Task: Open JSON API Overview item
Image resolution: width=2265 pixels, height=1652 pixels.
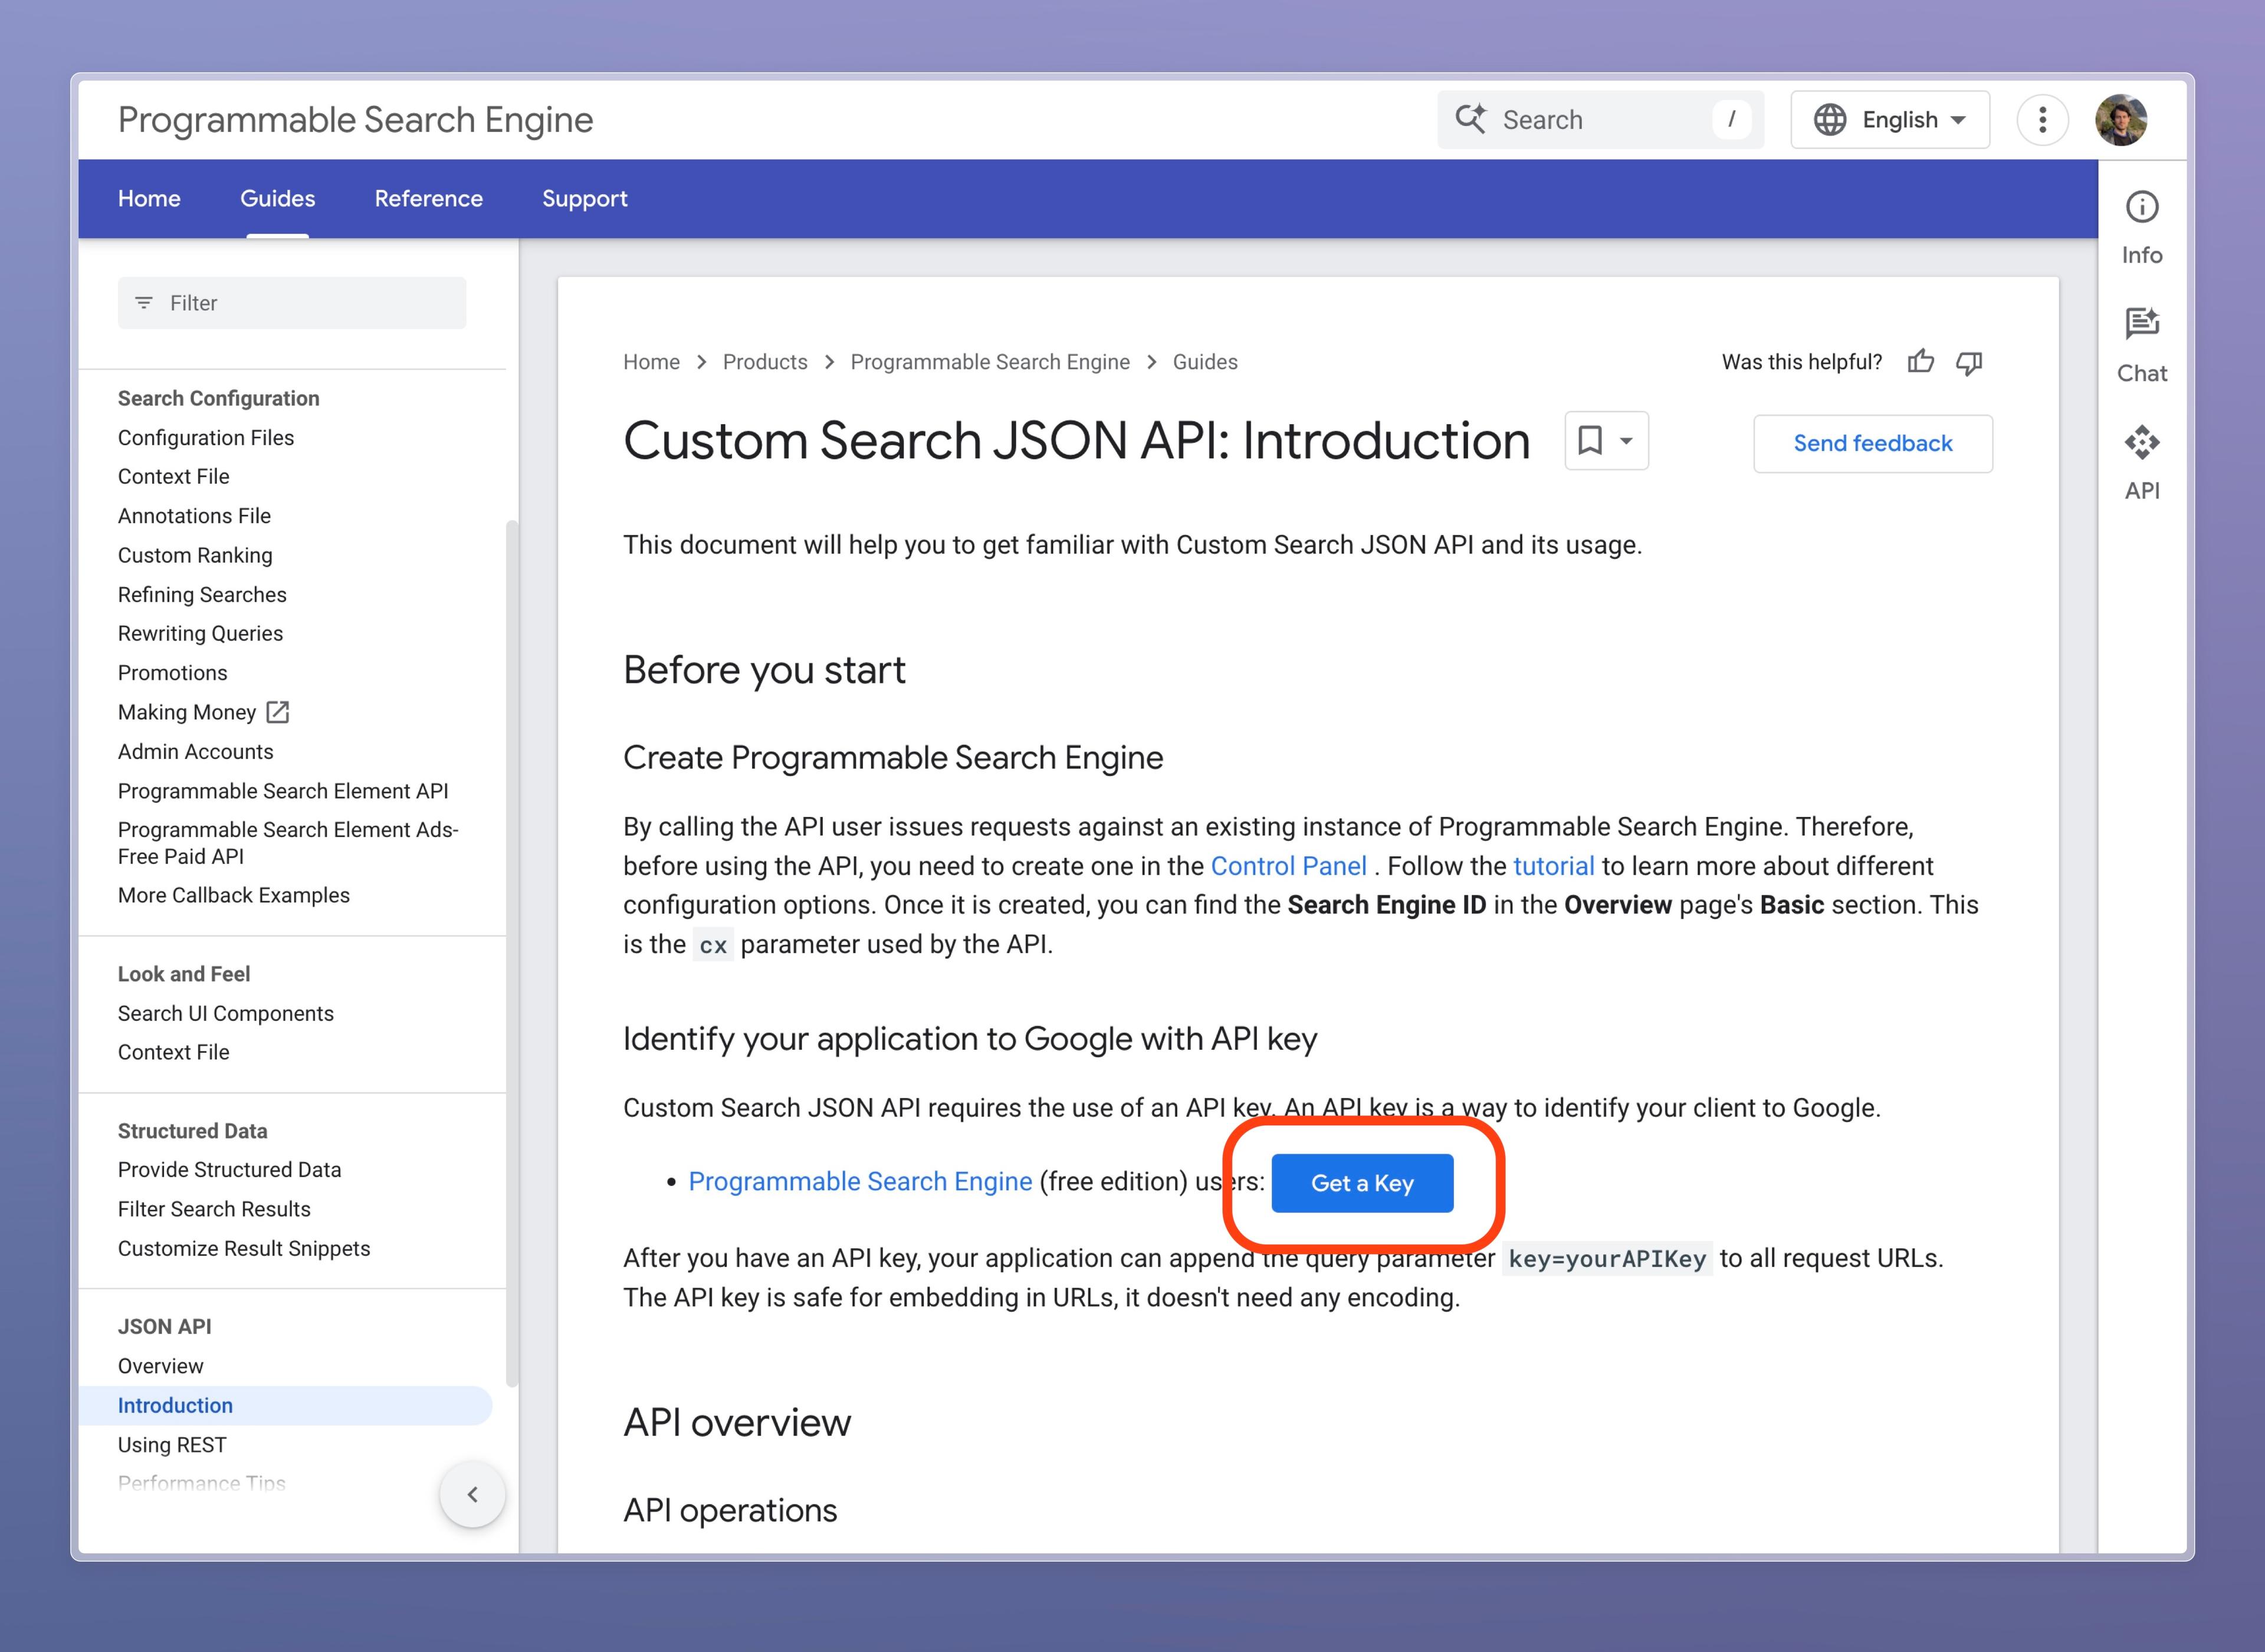Action: (x=160, y=1366)
